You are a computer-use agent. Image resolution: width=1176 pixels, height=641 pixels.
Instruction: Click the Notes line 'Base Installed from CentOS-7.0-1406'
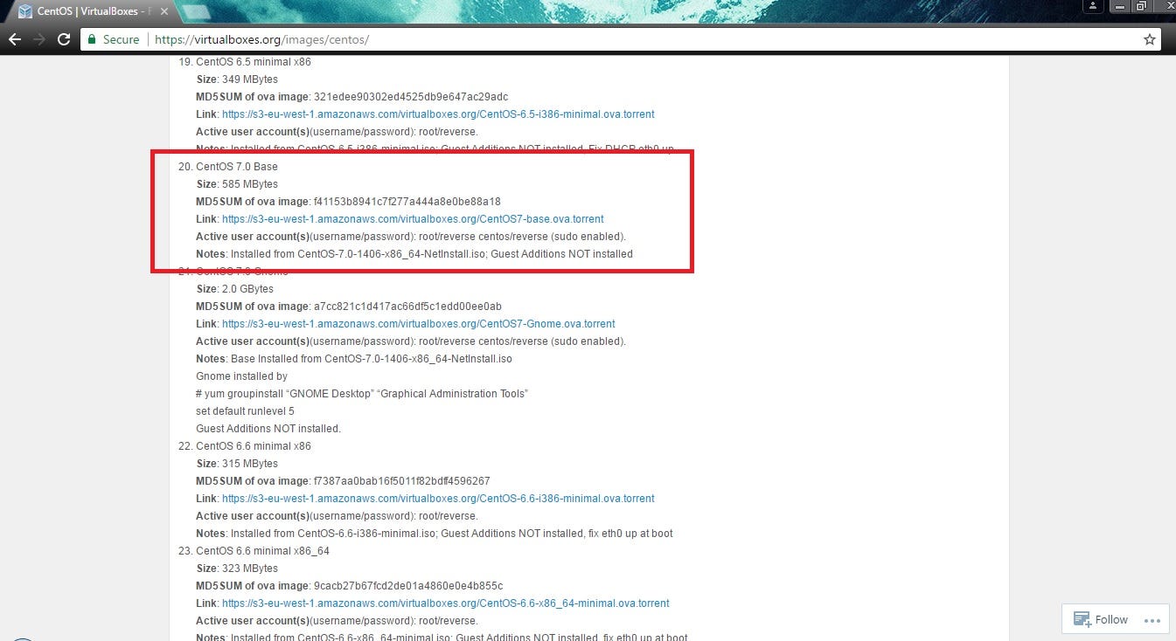tap(354, 359)
